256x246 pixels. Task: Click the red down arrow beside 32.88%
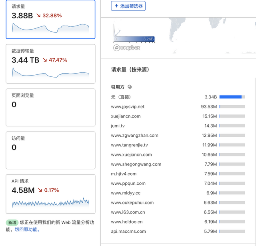coord(38,16)
